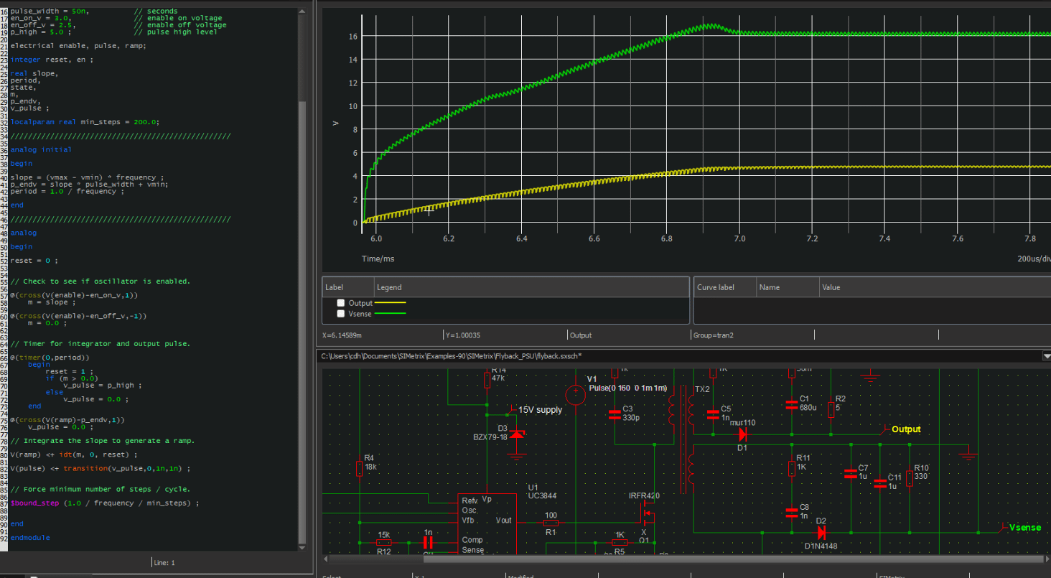Select the flyback.sxsch schematic title tab
Screen dimensions: 1051x578
click(x=451, y=356)
